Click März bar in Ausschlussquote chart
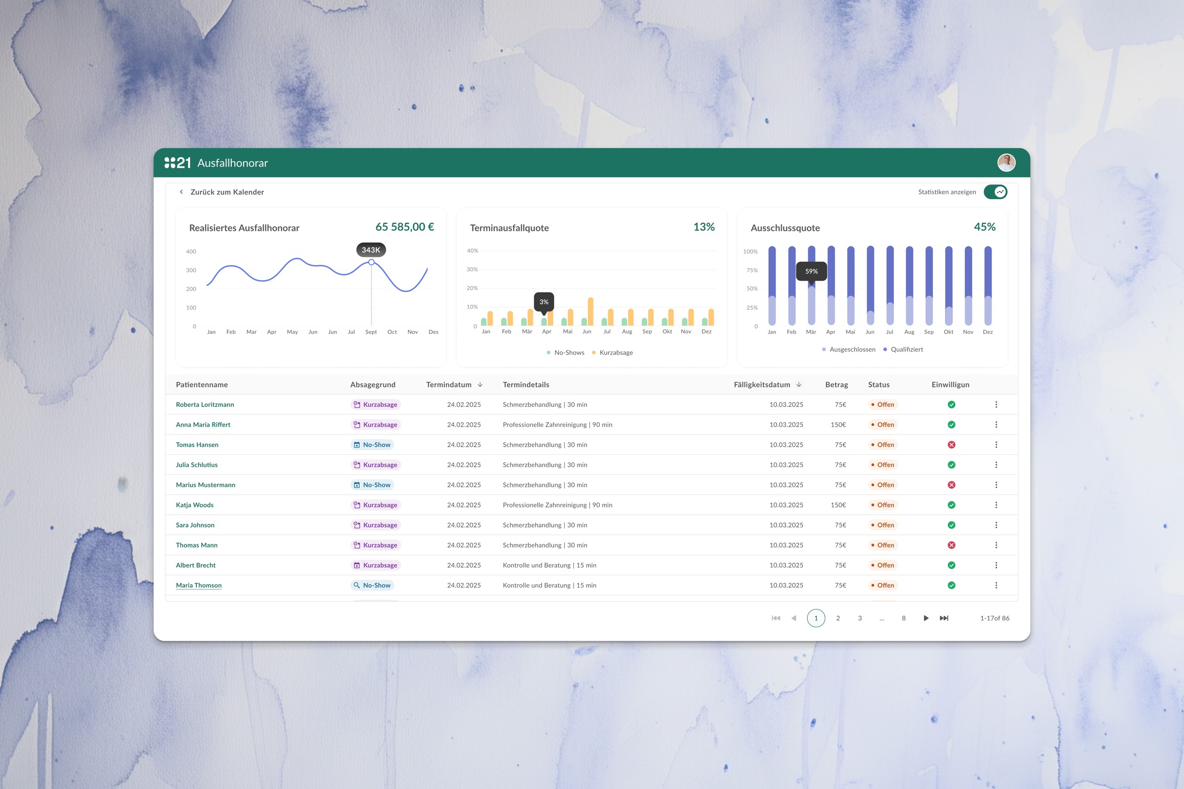Image resolution: width=1184 pixels, height=789 pixels. click(811, 286)
